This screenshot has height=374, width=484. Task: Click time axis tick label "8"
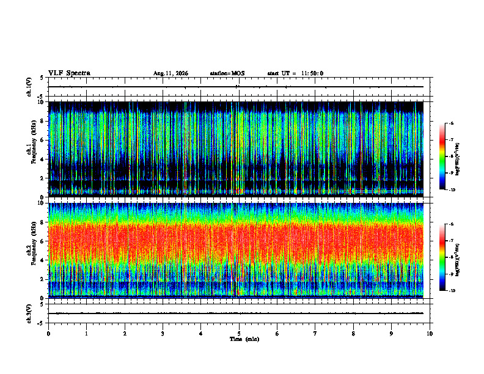(x=353, y=334)
